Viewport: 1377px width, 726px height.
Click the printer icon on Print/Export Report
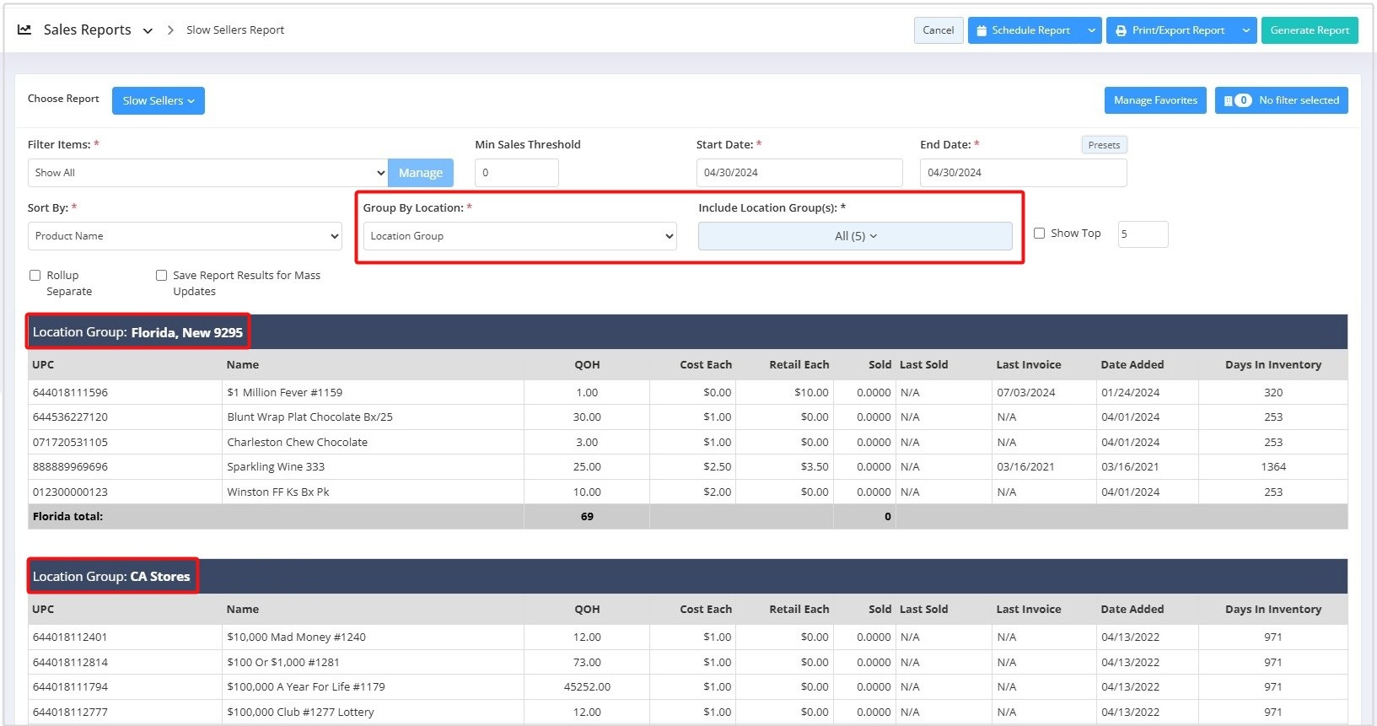(1121, 30)
